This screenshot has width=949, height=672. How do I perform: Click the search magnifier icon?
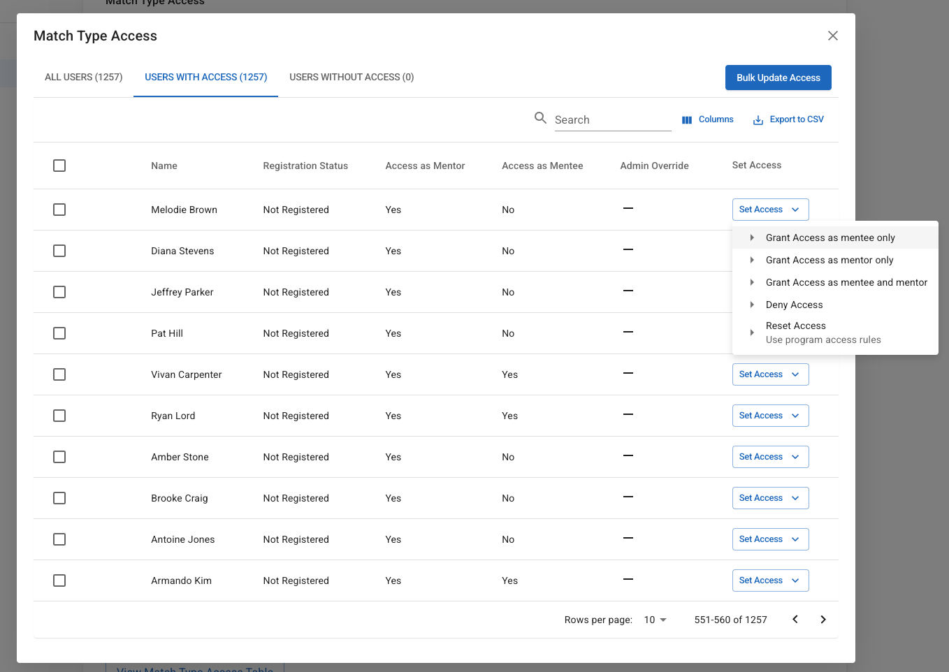tap(540, 118)
